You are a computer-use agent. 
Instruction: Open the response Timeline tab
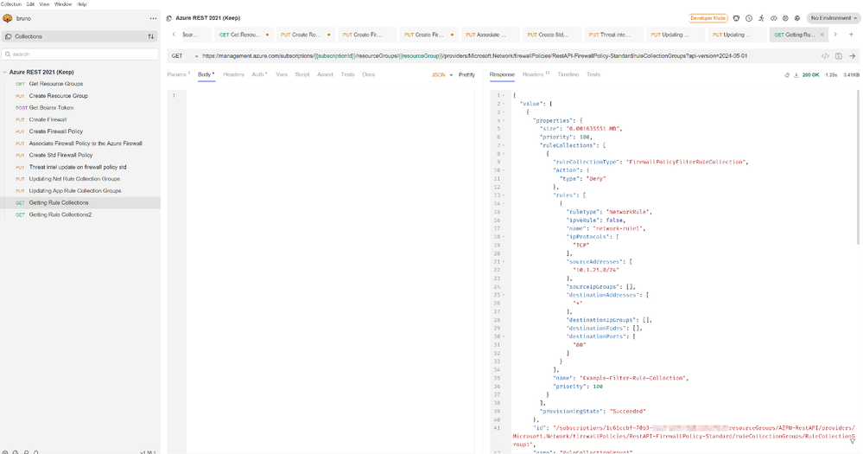click(568, 74)
